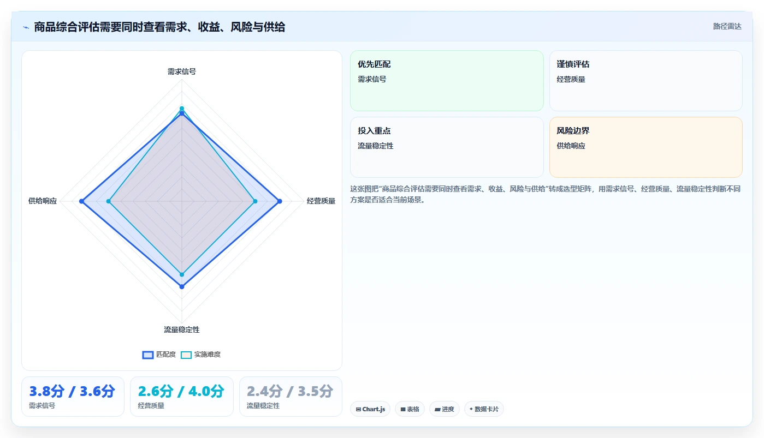
Task: Click the 2.6分 / 4.0分 score card
Action: point(181,397)
